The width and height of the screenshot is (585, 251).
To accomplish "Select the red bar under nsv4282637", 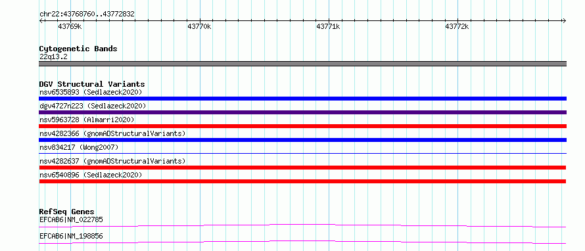I will (x=302, y=168).
